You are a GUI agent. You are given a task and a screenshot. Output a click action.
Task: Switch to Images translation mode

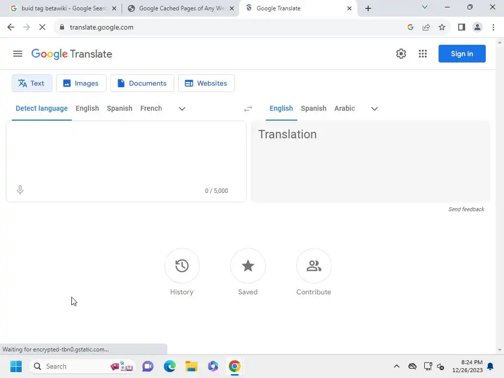coord(81,83)
